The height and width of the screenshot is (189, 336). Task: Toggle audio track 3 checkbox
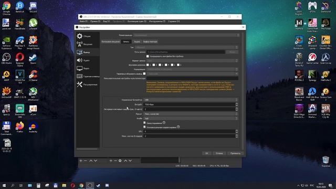click(160, 65)
